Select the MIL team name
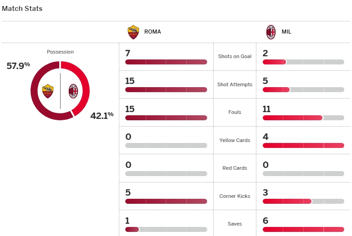The width and height of the screenshot is (352, 236). click(286, 32)
